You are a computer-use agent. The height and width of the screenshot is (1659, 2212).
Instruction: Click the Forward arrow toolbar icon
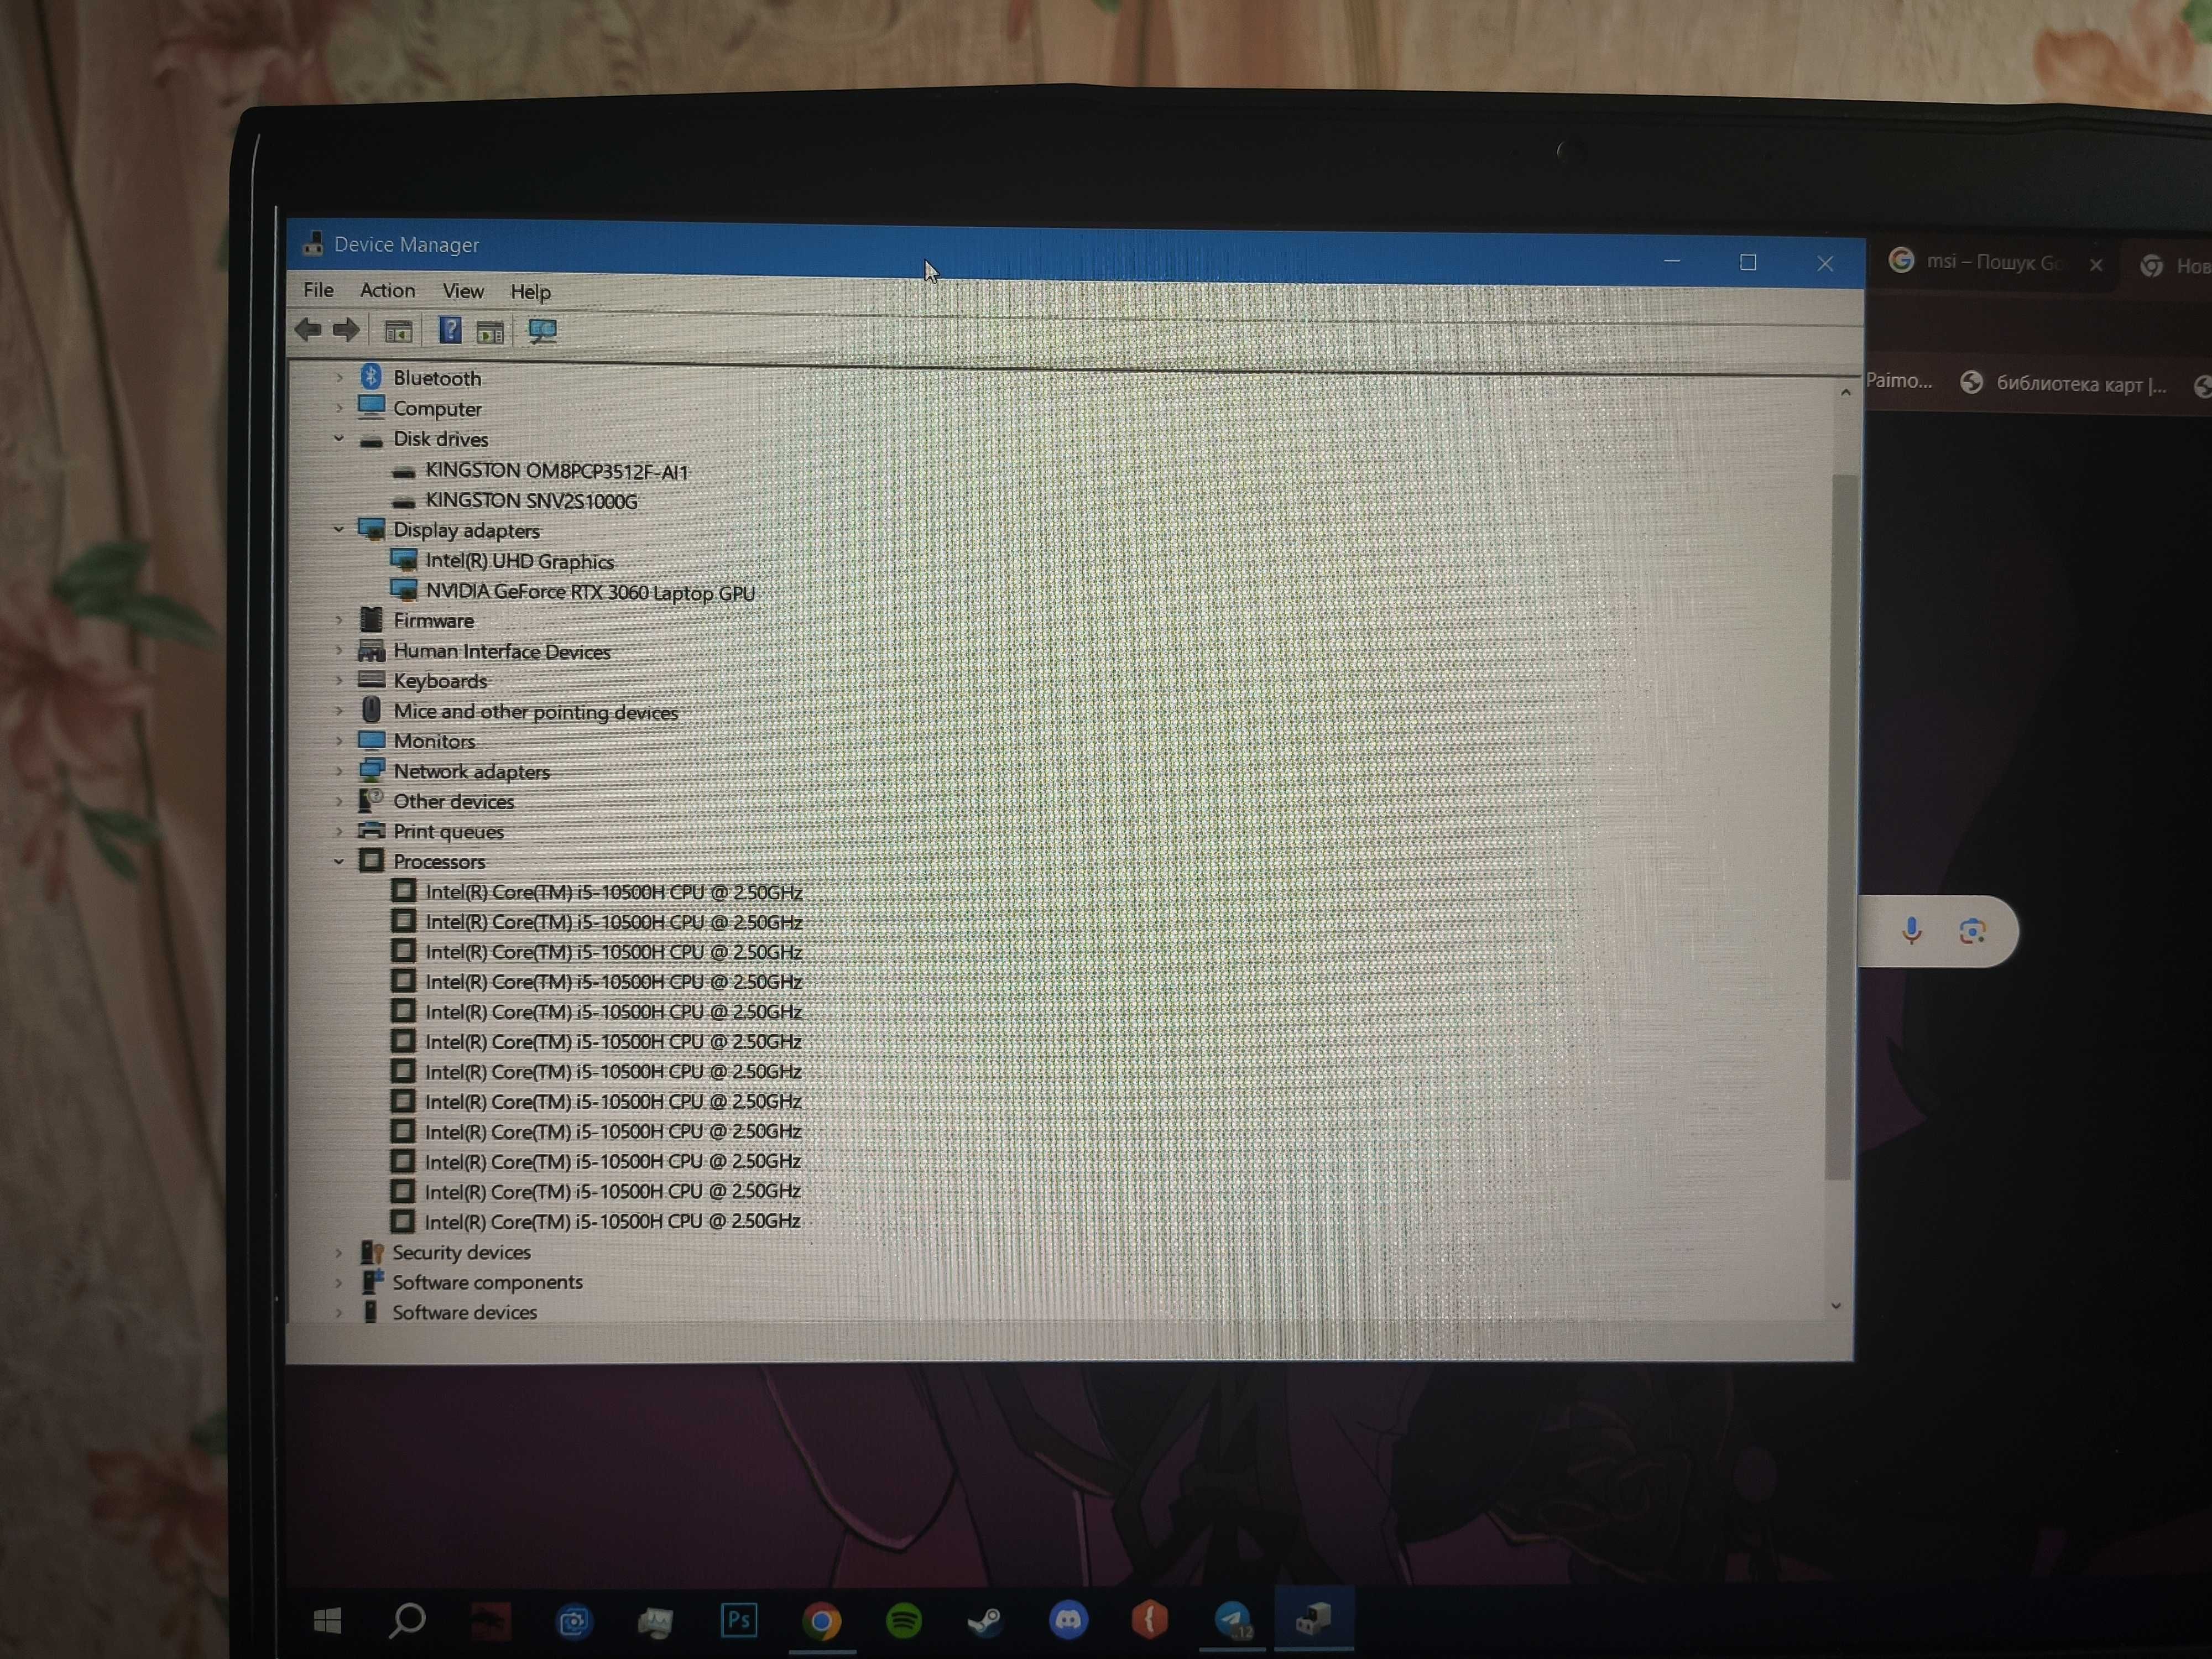[x=346, y=330]
